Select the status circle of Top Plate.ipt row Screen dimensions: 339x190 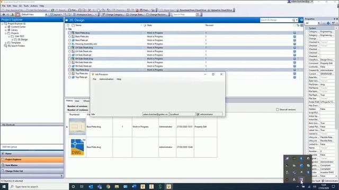tap(69, 77)
